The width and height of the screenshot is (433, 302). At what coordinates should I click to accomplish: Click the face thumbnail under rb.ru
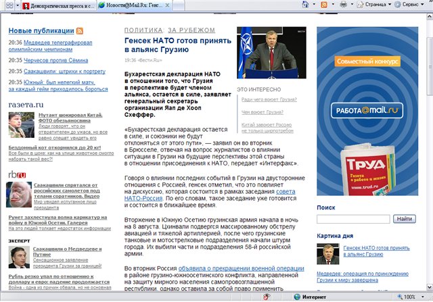click(19, 195)
